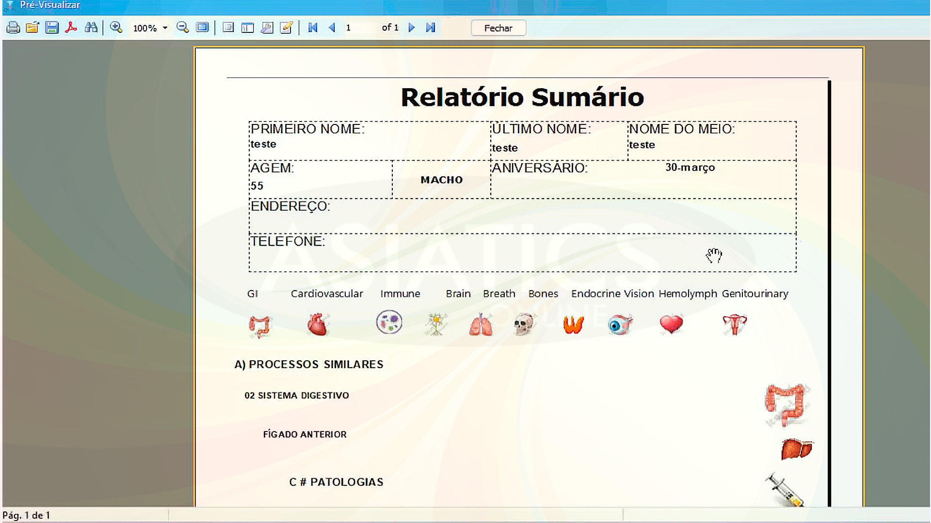Click the MACHO gender text
This screenshot has height=523, width=931.
442,180
